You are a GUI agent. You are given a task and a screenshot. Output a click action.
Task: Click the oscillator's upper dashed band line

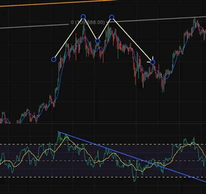(x=103, y=144)
